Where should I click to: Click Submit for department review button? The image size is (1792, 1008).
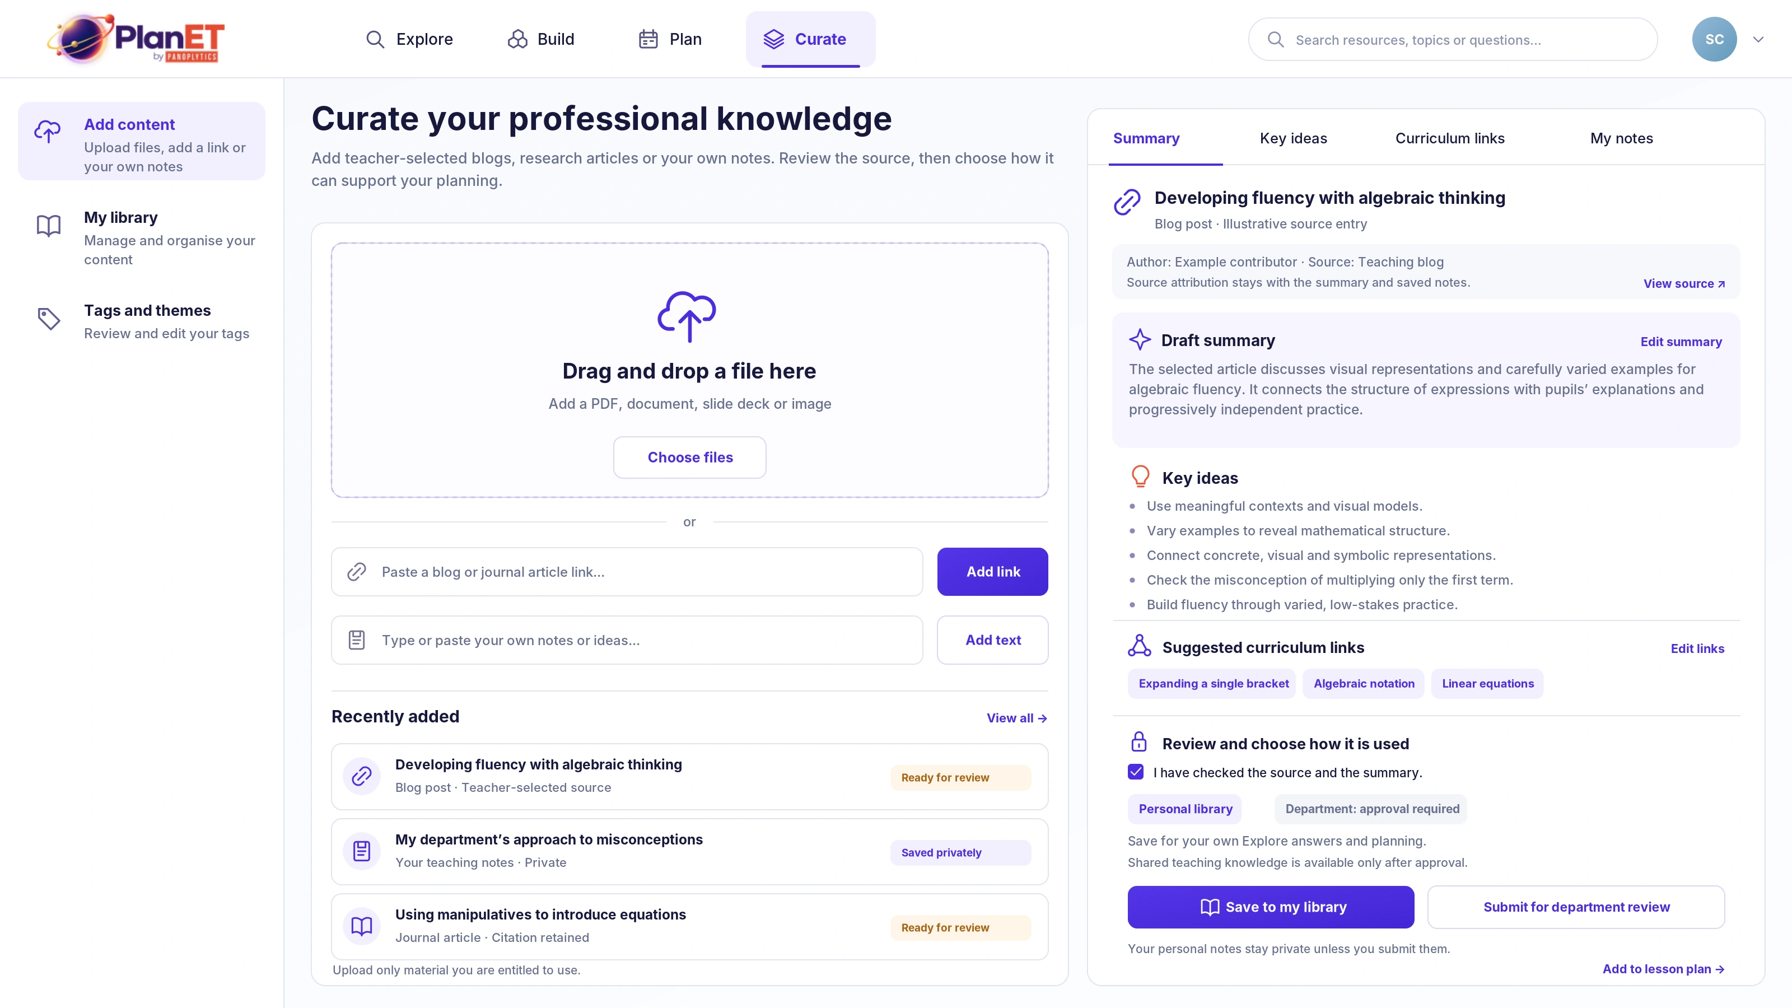[1576, 907]
